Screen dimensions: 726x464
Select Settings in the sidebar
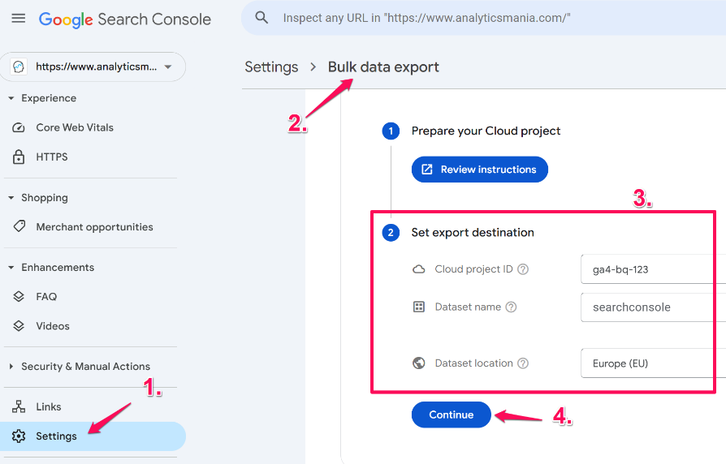[x=56, y=436]
